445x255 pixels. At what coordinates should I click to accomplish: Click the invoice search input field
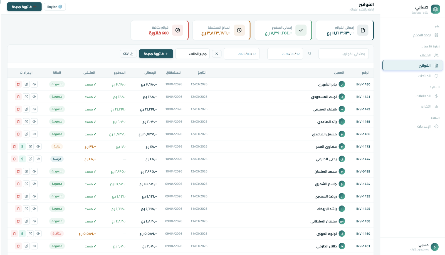tap(343, 54)
